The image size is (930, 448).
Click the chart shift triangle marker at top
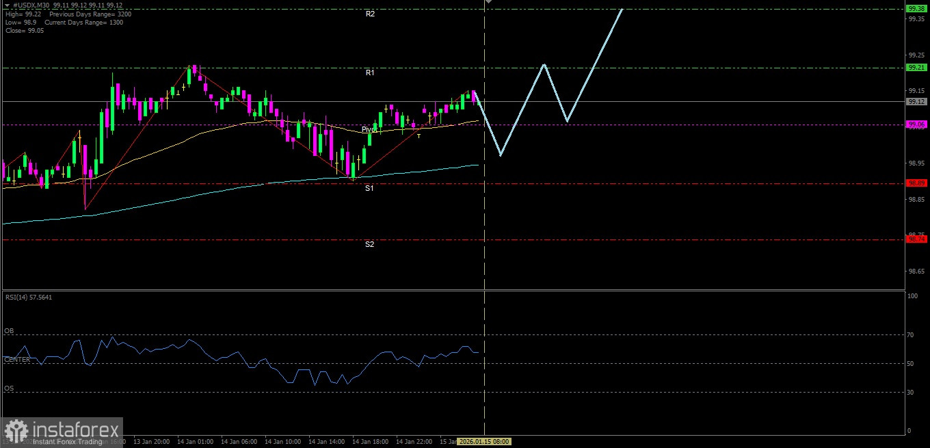(488, 2)
